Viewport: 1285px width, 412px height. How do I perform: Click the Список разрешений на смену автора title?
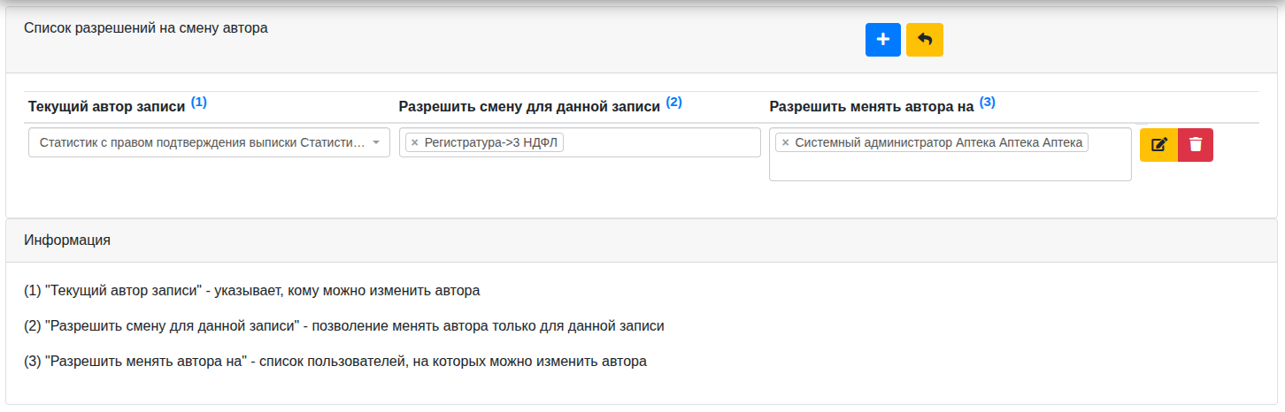[x=146, y=27]
